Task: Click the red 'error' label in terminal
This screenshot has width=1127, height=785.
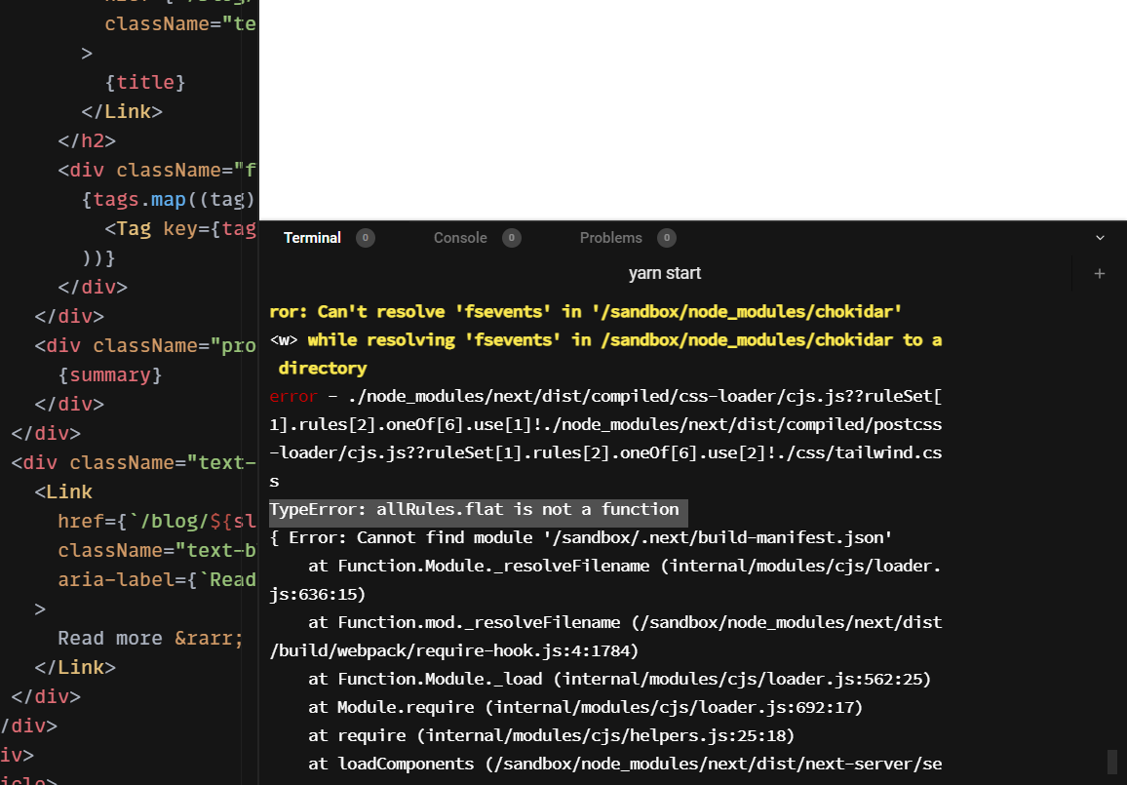Action: coord(293,396)
